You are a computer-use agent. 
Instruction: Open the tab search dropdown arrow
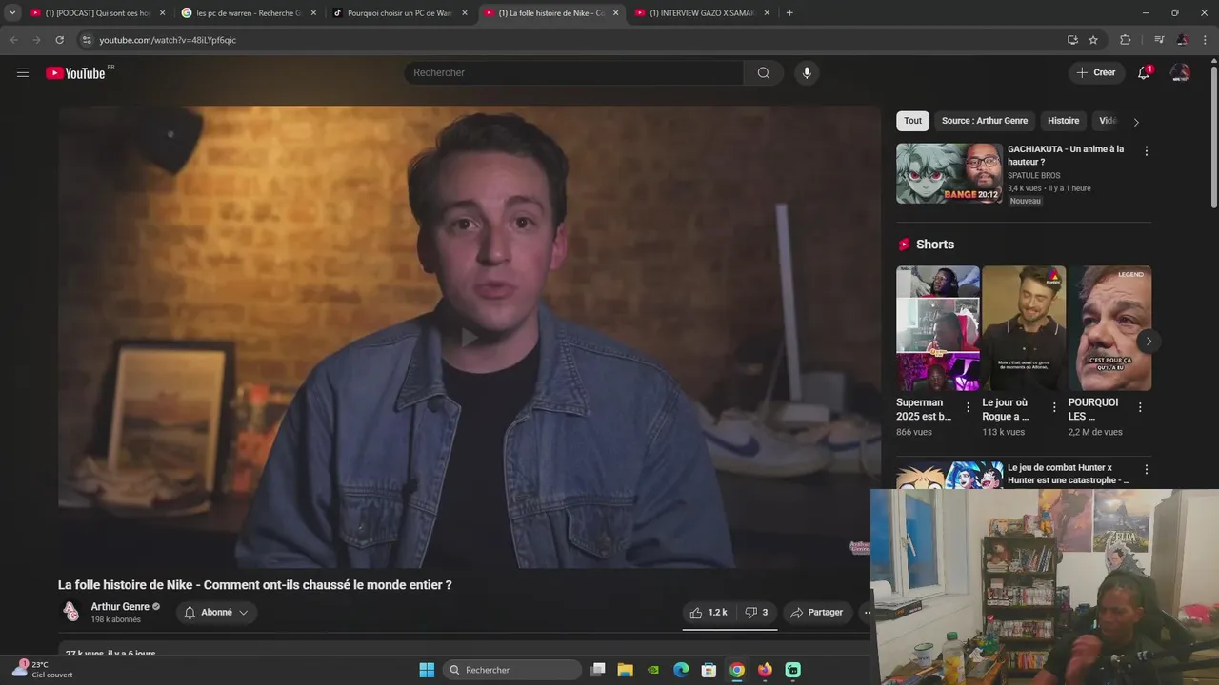[x=12, y=12]
